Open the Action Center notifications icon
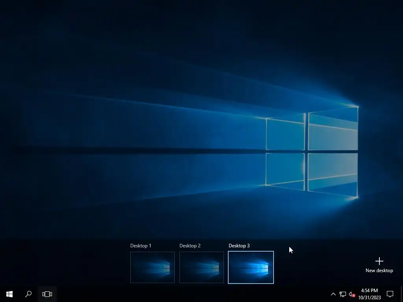The image size is (403, 302). point(390,294)
